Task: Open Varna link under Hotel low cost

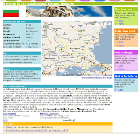Action: [121, 45]
